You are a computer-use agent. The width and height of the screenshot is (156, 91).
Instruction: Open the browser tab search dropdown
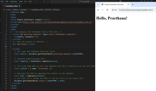(x=98, y=4)
